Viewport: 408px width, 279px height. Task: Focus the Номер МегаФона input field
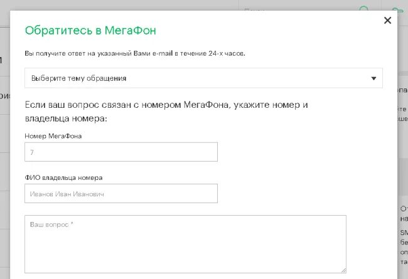point(121,152)
